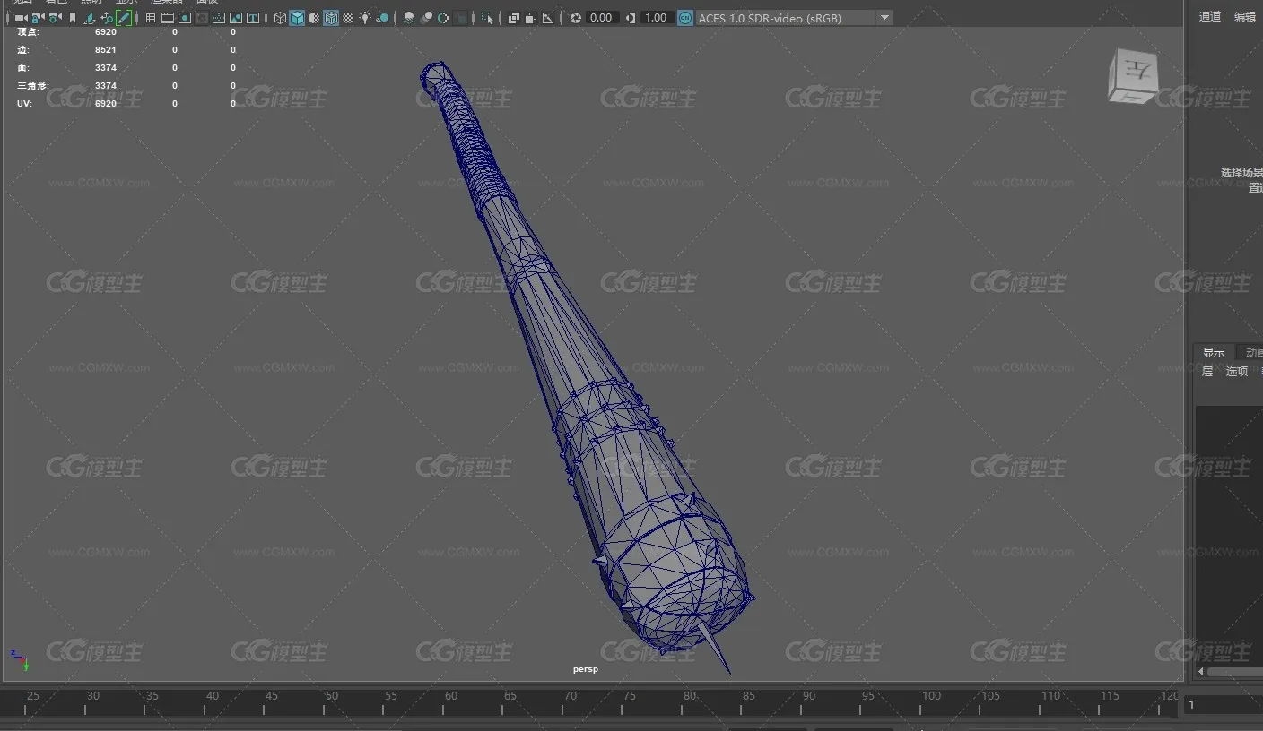Toggle the Shadows icon
1263x731 pixels.
point(383,18)
